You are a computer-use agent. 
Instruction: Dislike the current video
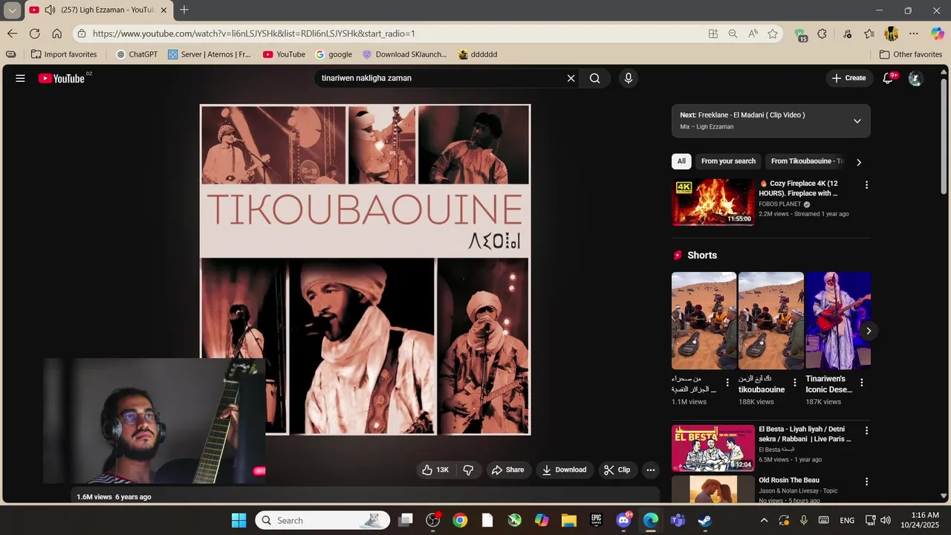click(x=468, y=470)
